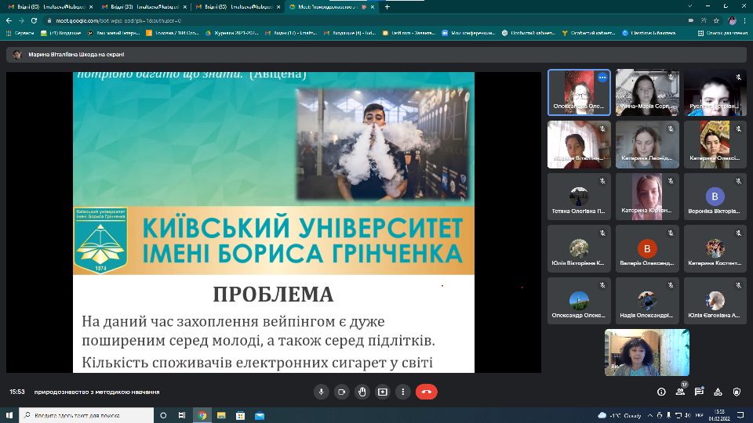The width and height of the screenshot is (753, 423).
Task: Open Chrome menu three-dot button
Action: (744, 20)
